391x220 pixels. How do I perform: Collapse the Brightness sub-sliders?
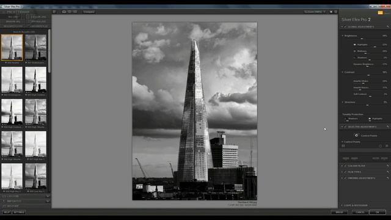(342, 35)
